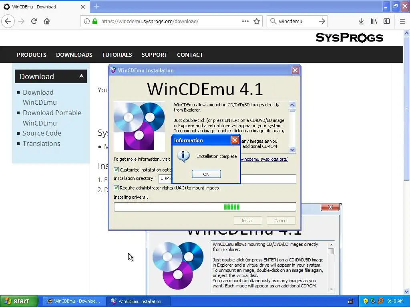Click the green padlock security icon

95,21
